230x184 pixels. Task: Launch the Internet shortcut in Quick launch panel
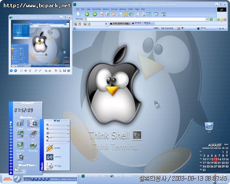coord(20,146)
